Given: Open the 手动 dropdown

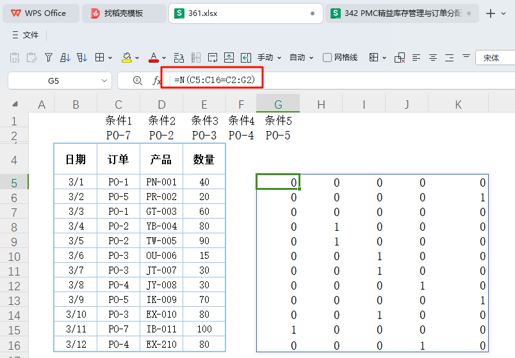Looking at the screenshot, I should click(269, 58).
